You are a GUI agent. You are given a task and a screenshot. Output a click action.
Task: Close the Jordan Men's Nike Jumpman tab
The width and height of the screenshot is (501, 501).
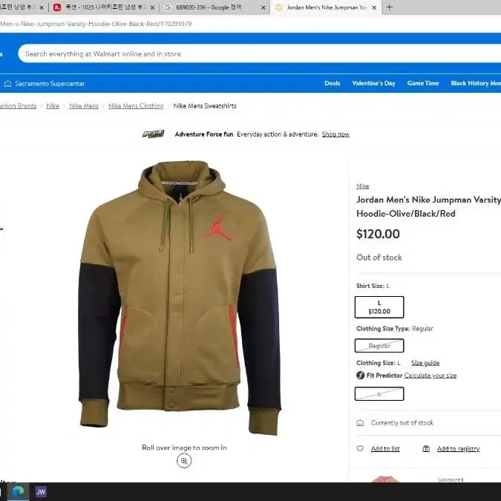point(374,7)
